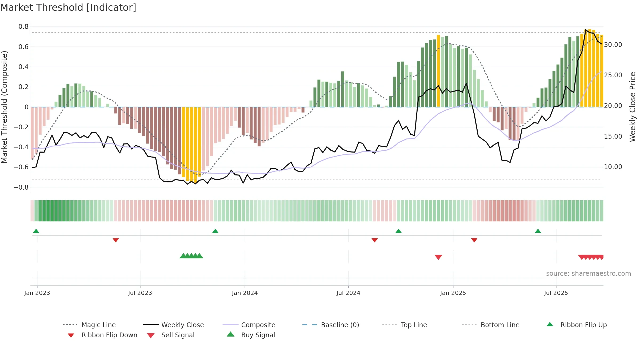Click the Jan 2025 x-axis label
Image resolution: width=640 pixels, height=360 pixels.
point(453,293)
